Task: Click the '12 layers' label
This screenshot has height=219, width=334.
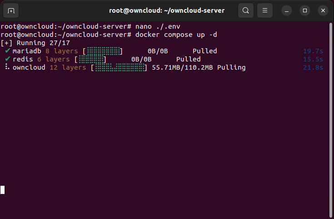Action: tap(68, 67)
